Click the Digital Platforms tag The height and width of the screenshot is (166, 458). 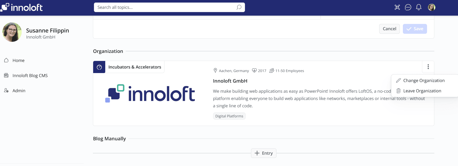pyautogui.click(x=229, y=116)
